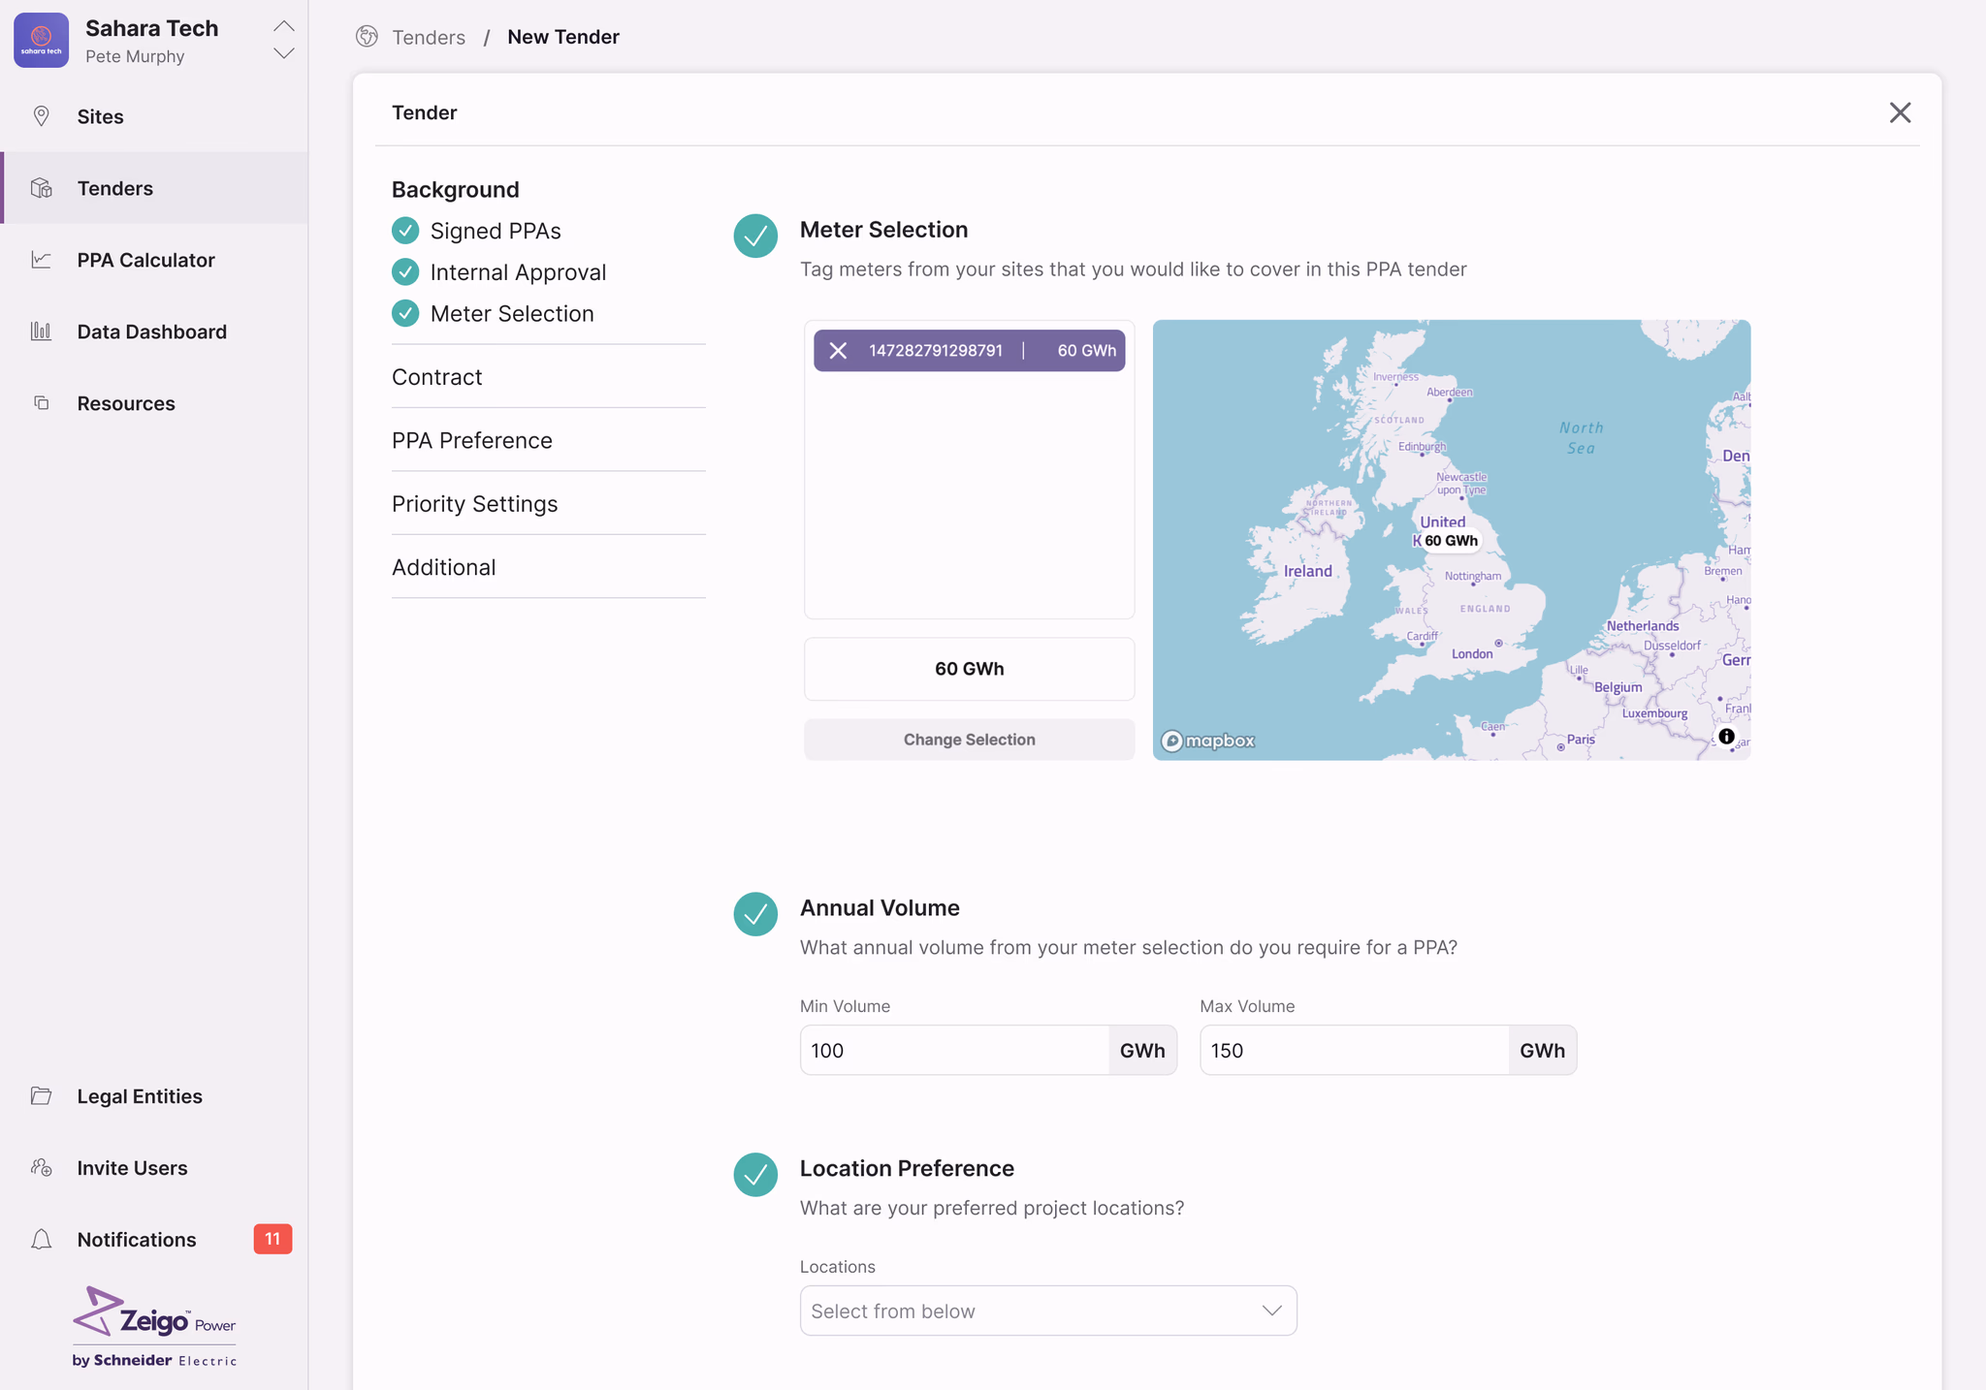Close the Tender panel

tap(1900, 112)
